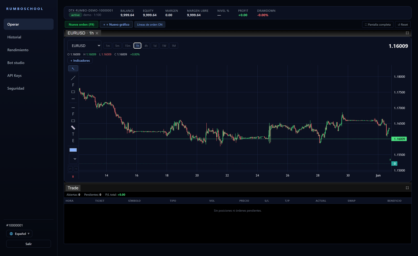The width and height of the screenshot is (418, 256).
Task: Select the T text tool
Action: tap(73, 134)
